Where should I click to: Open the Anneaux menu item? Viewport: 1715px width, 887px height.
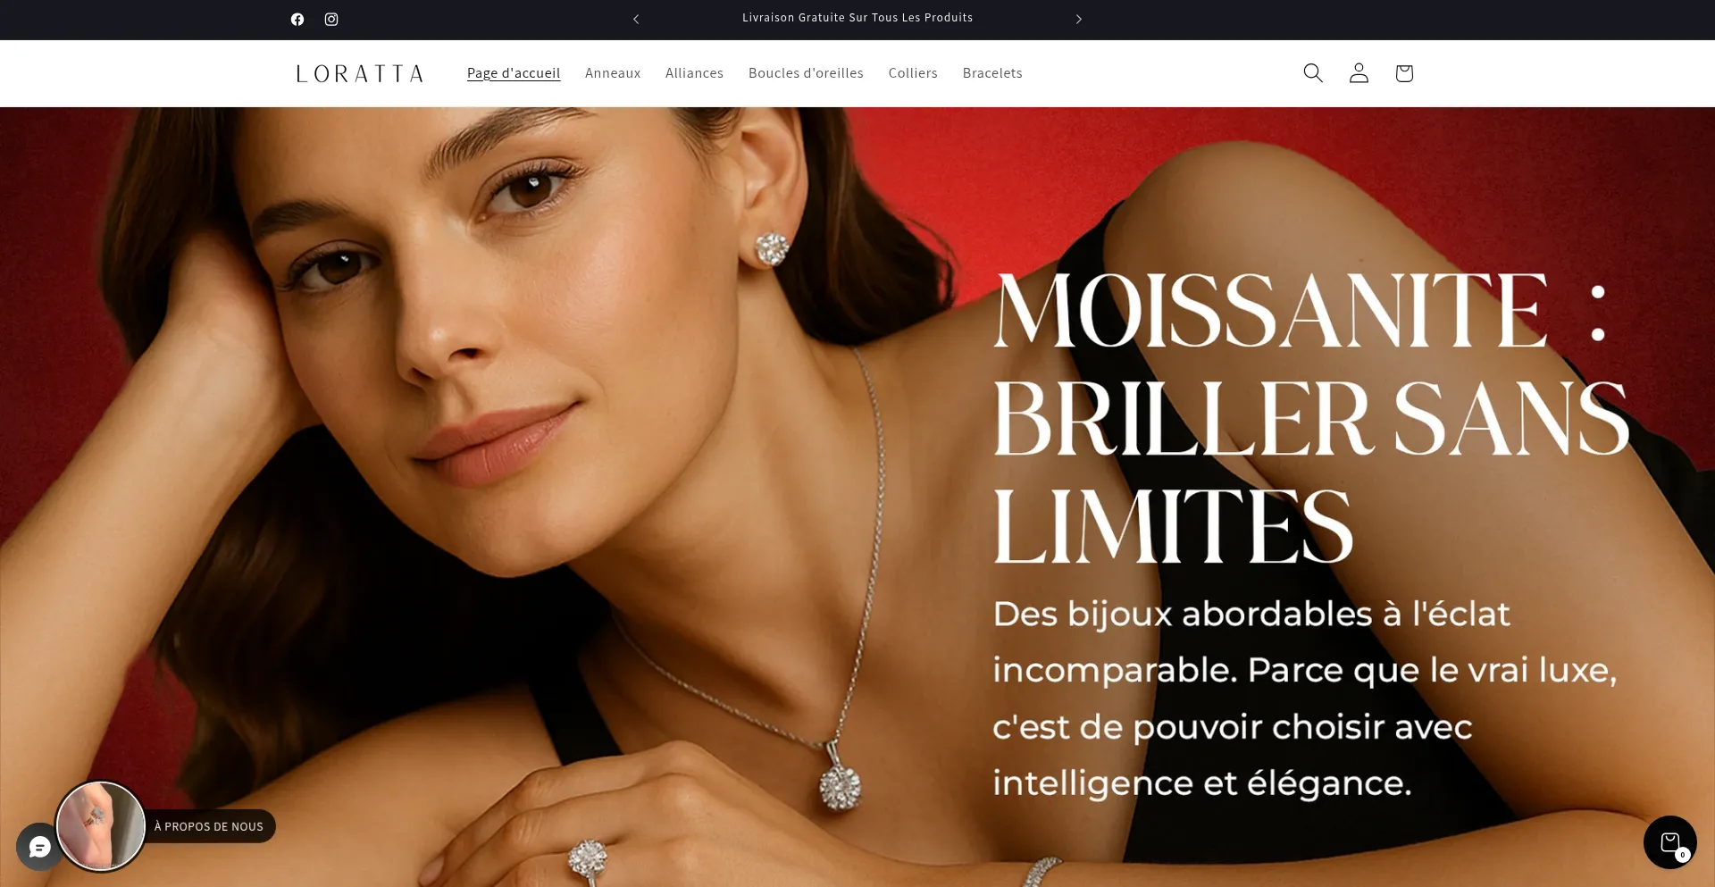pyautogui.click(x=613, y=73)
